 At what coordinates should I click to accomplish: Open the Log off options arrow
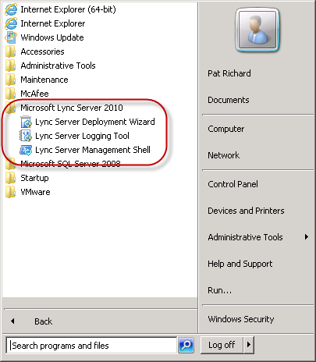(x=249, y=345)
